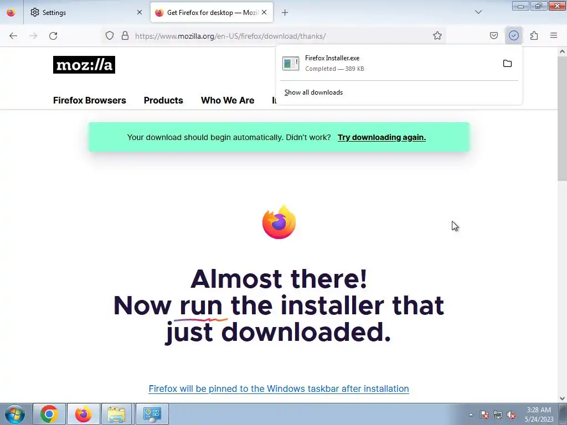Open the pinned to taskbar info link

point(279,389)
